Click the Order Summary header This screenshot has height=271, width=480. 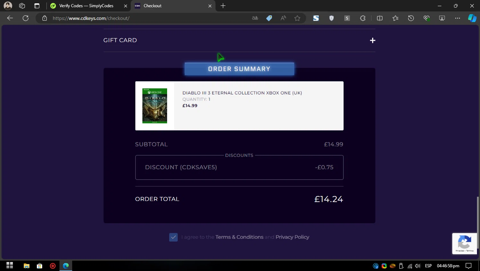tap(239, 69)
